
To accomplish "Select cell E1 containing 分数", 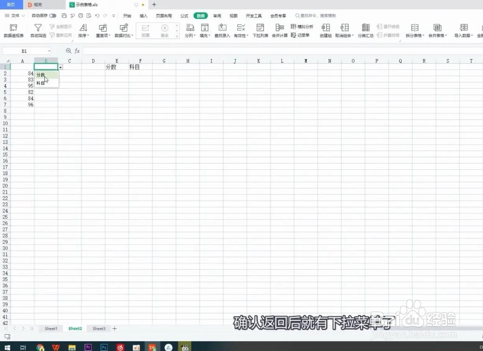I will point(117,67).
